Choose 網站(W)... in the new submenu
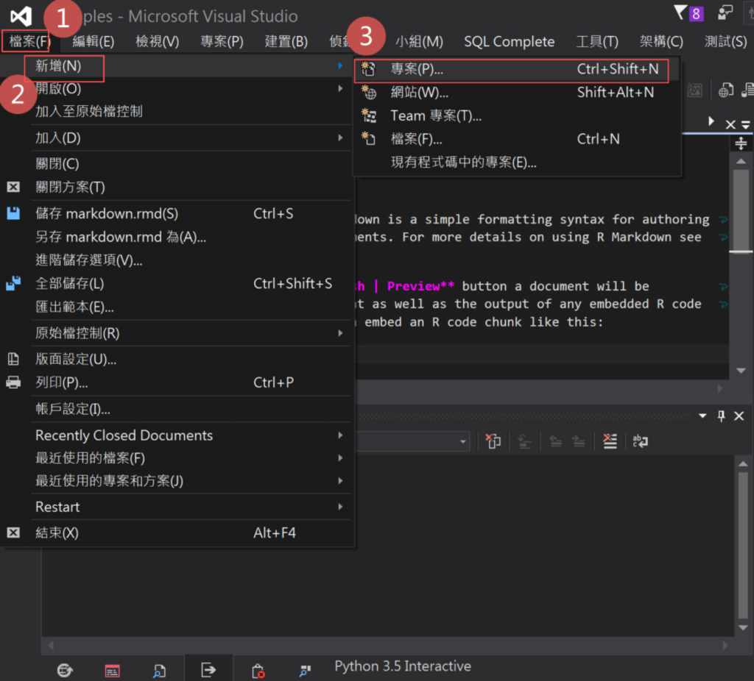Image resolution: width=754 pixels, height=681 pixels. pyautogui.click(x=517, y=92)
